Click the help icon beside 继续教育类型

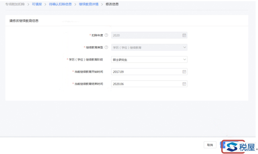106,47
